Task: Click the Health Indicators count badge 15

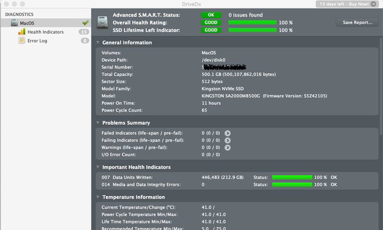Action: tap(84, 32)
